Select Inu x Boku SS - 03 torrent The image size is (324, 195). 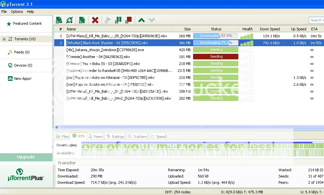pos(189,64)
